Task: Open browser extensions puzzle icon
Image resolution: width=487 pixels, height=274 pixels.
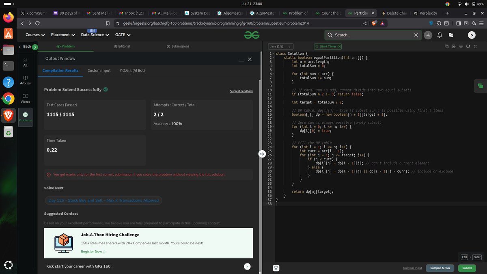Action: coord(439,23)
